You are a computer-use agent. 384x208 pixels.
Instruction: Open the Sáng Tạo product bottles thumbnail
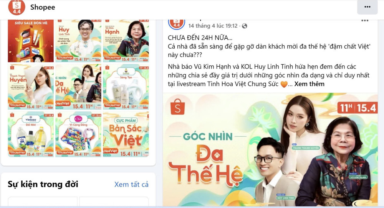tap(126, 87)
